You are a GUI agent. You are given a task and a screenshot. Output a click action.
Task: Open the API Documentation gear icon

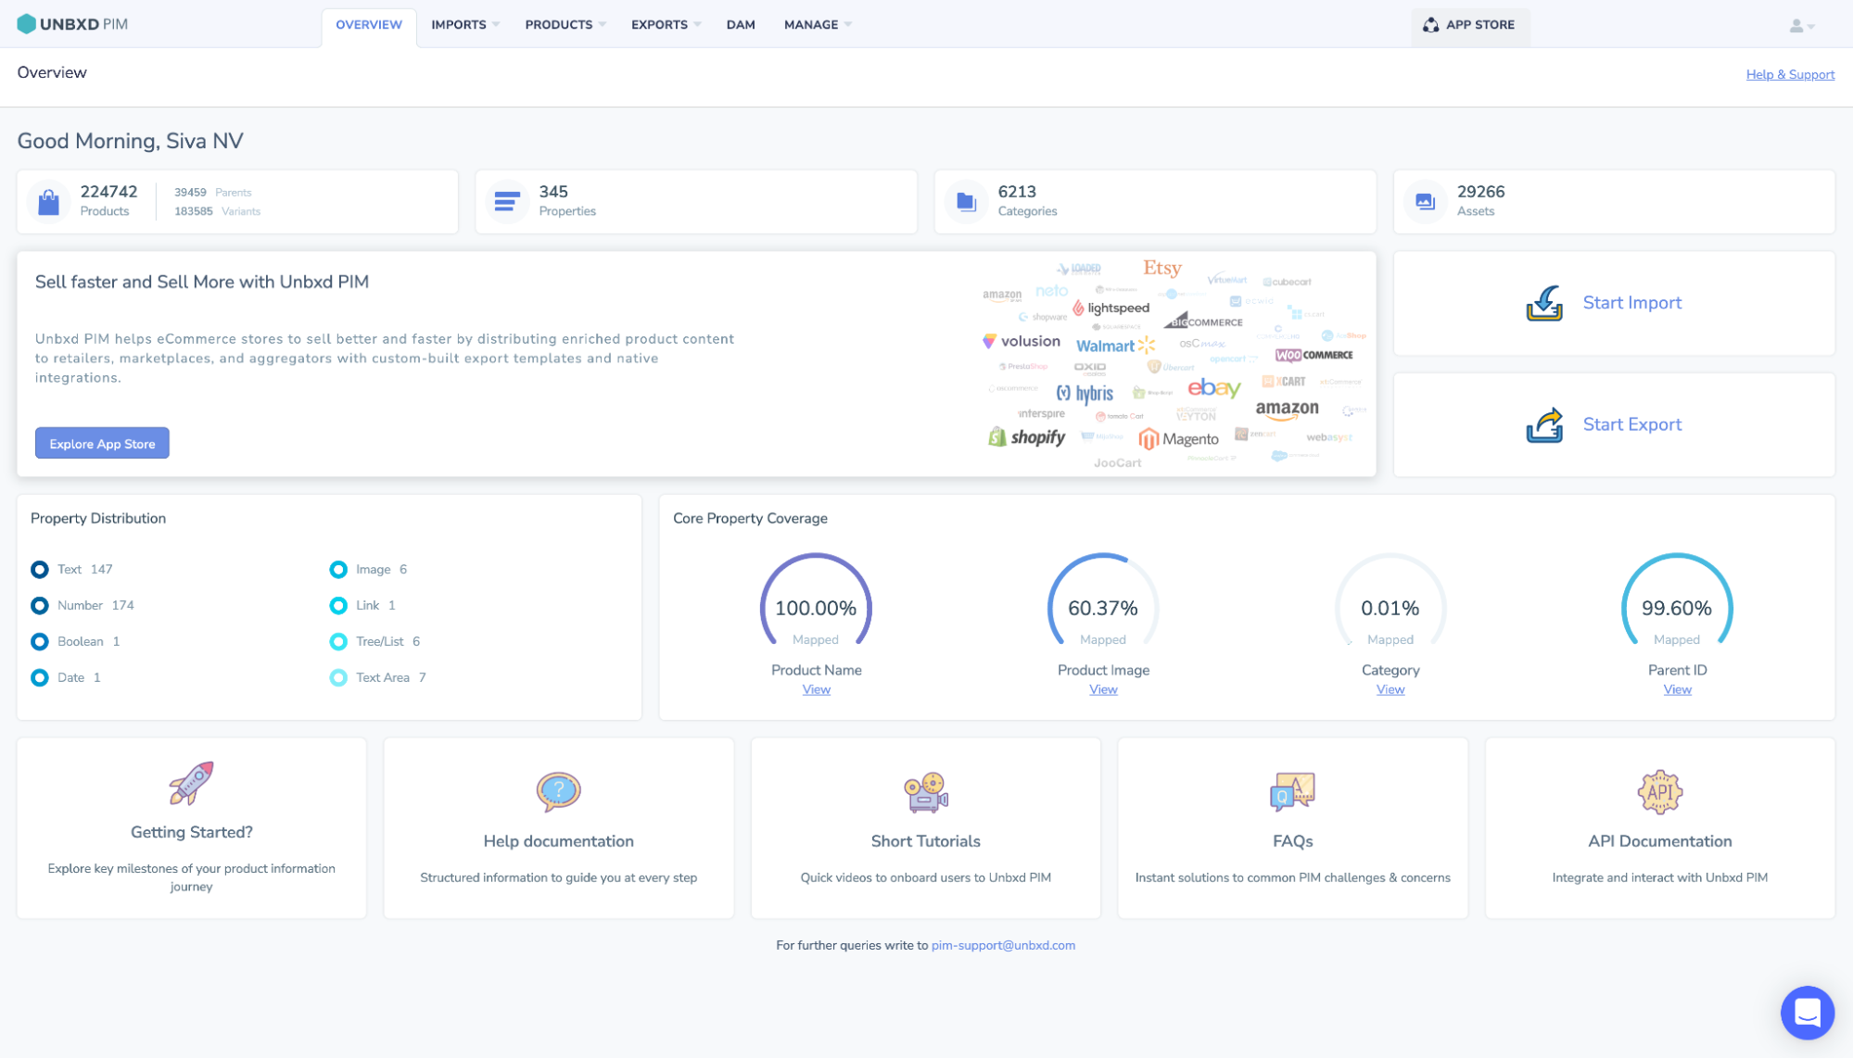pyautogui.click(x=1659, y=792)
